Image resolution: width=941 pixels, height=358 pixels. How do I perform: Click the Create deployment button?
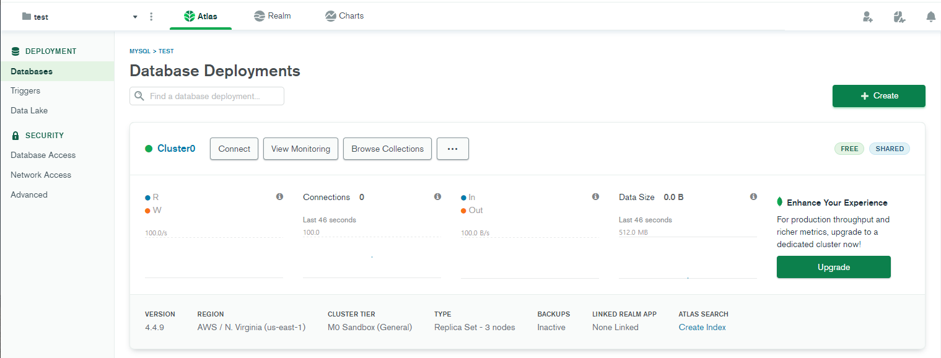coord(878,96)
